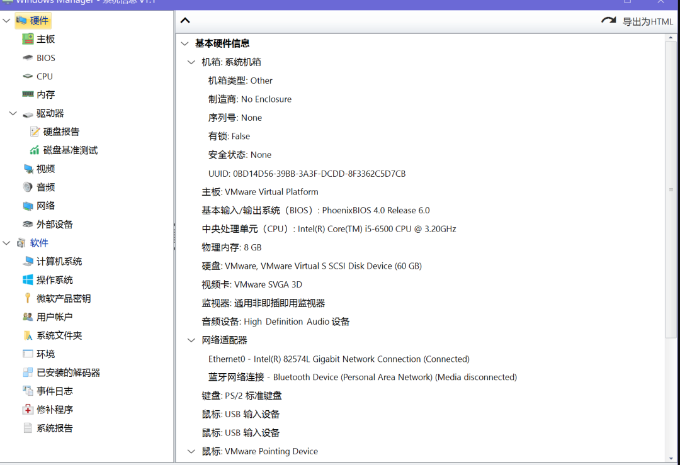Toggle the 鼠标: VMware Pointing Device node
680x465 pixels.
pos(191,451)
